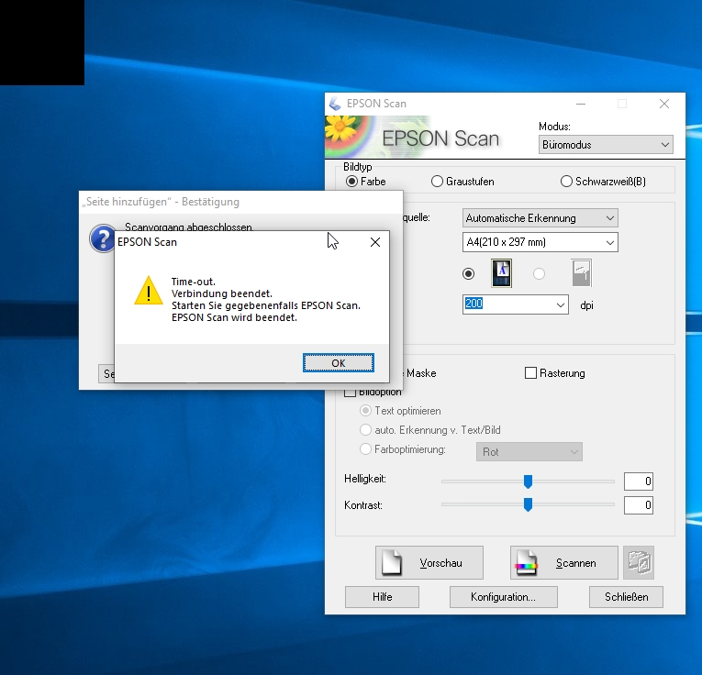This screenshot has height=675, width=702.
Task: Click the "Verbindung beendet." message line
Action: [222, 293]
